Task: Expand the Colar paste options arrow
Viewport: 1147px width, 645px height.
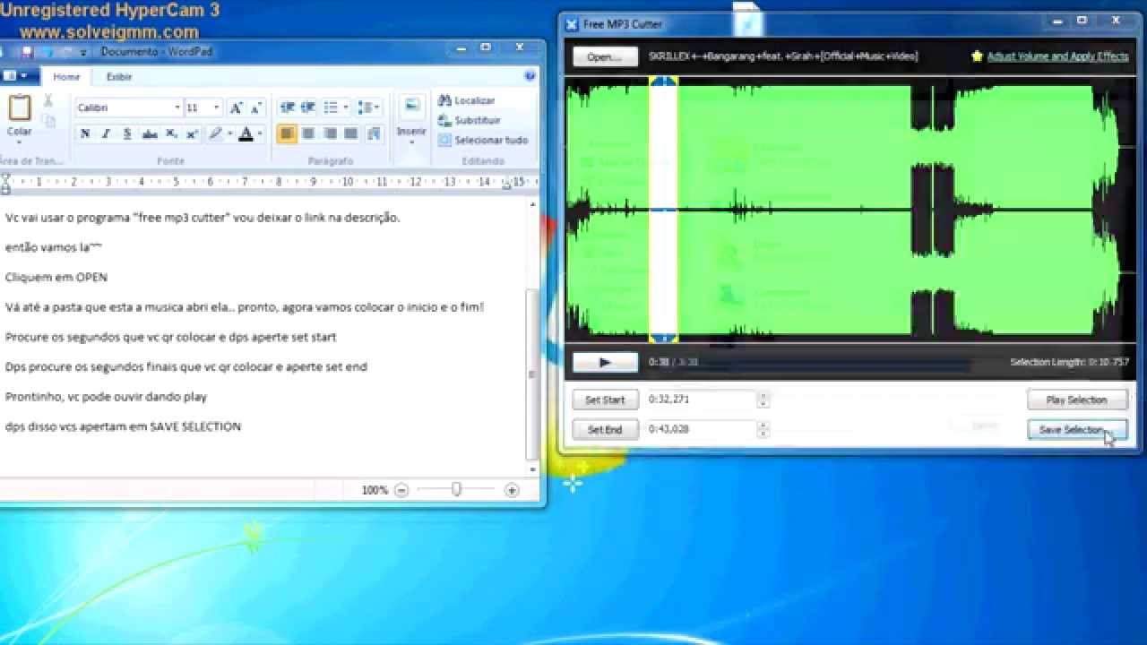Action: [x=19, y=143]
